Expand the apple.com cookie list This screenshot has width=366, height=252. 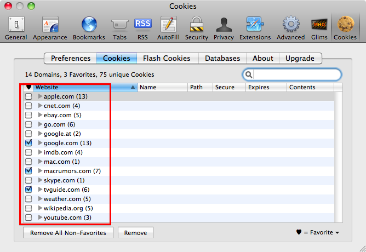(x=40, y=96)
